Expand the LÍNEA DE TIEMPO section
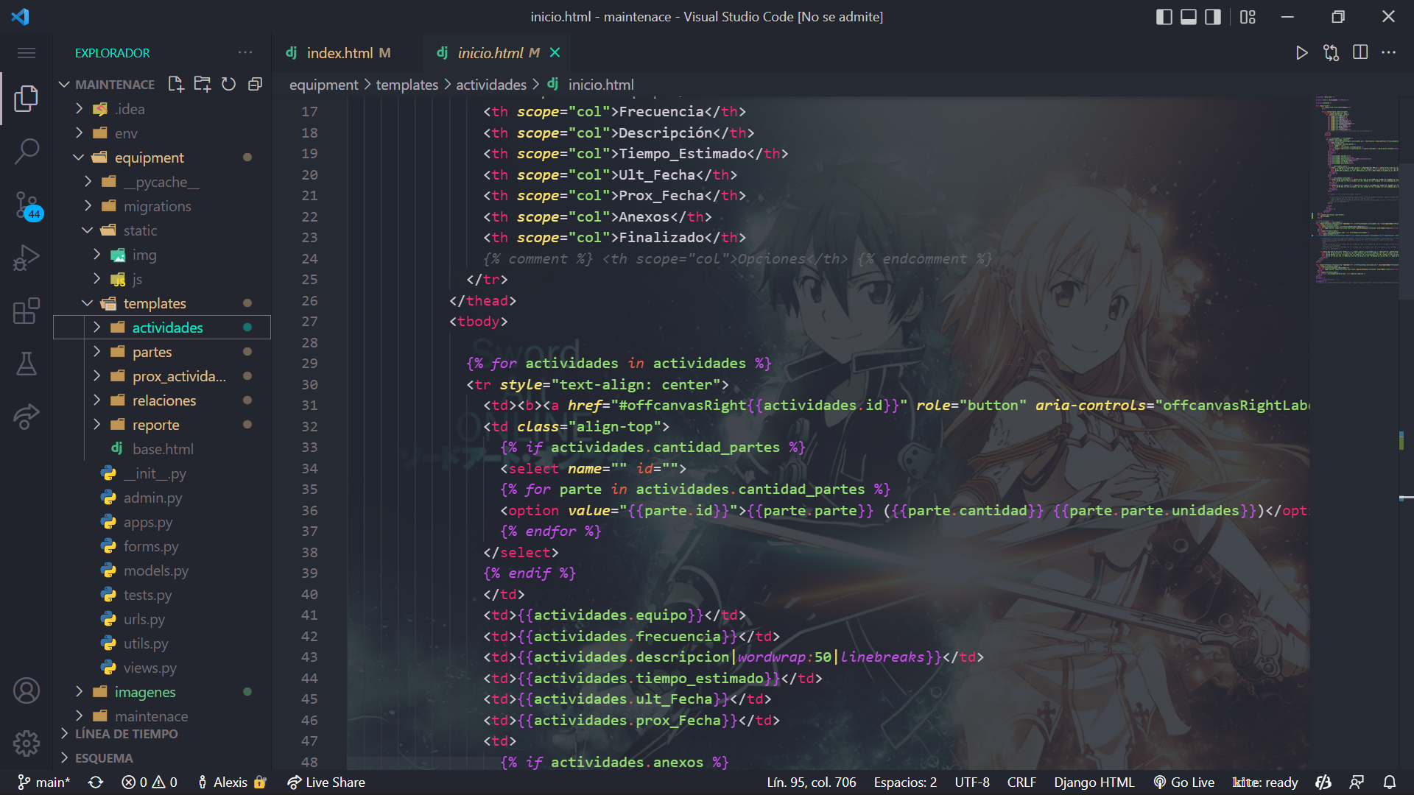 [x=126, y=734]
